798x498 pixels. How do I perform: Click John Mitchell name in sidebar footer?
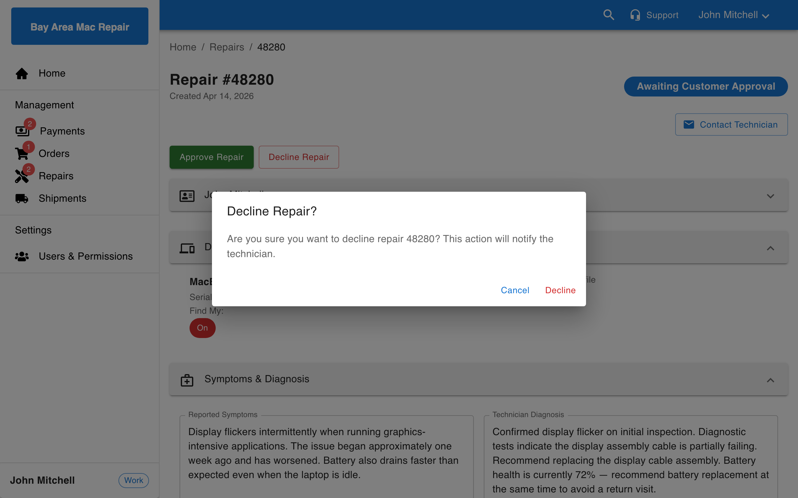(x=42, y=480)
